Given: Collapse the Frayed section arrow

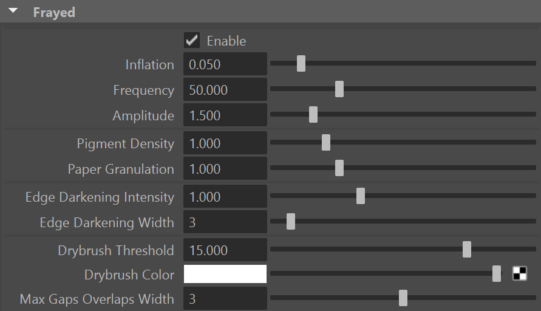Looking at the screenshot, I should click(13, 12).
